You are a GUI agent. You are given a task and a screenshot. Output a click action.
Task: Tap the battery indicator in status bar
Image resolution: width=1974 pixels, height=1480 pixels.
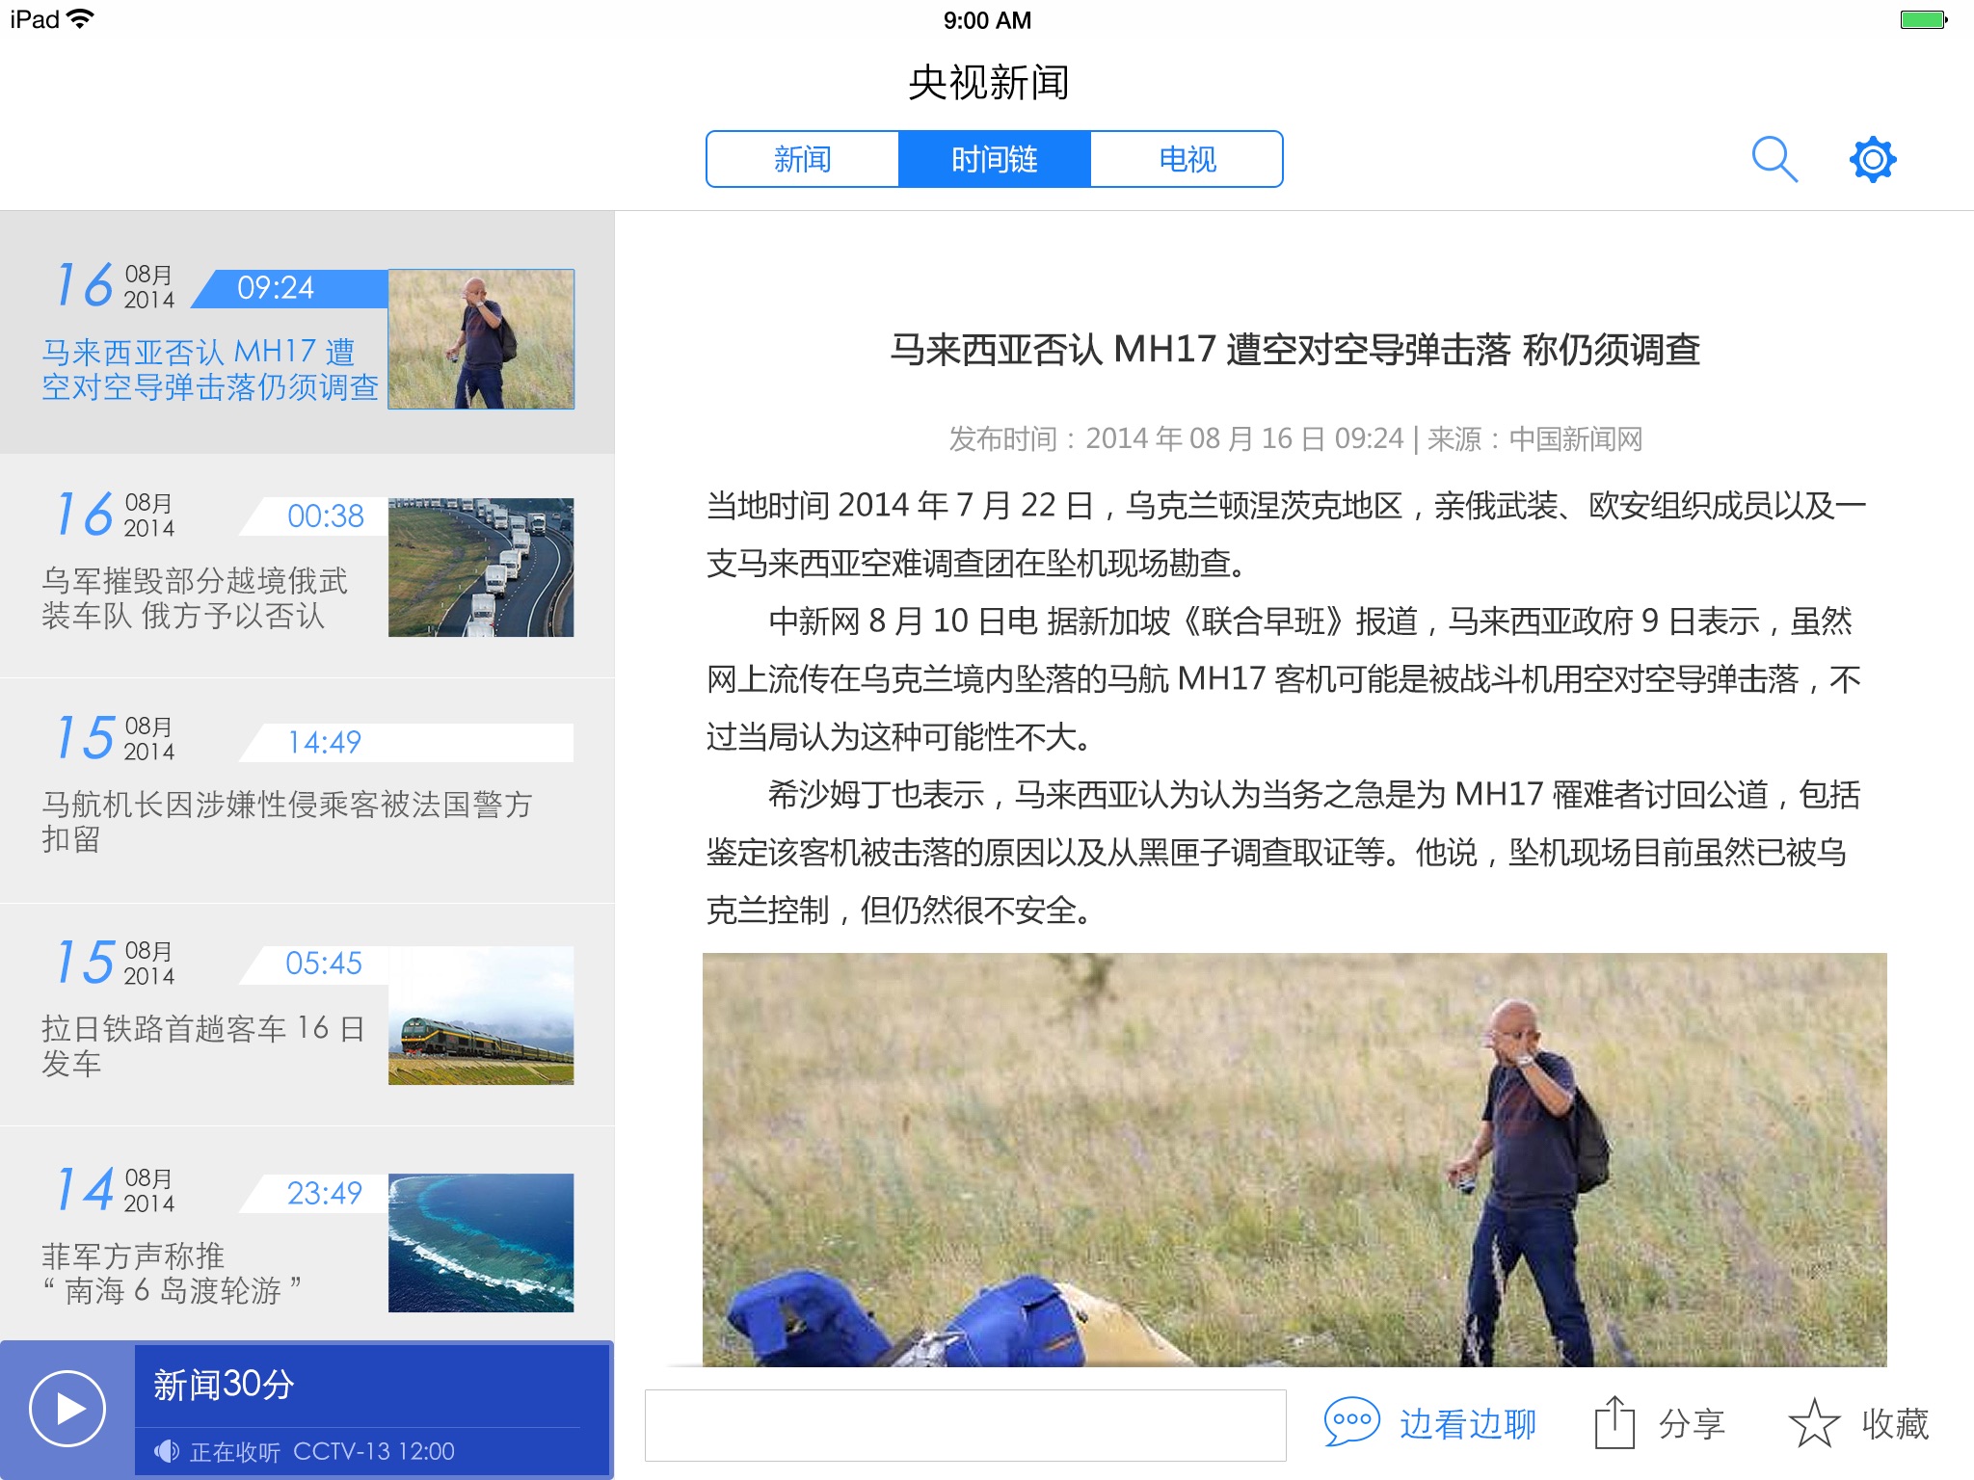coord(1923,19)
